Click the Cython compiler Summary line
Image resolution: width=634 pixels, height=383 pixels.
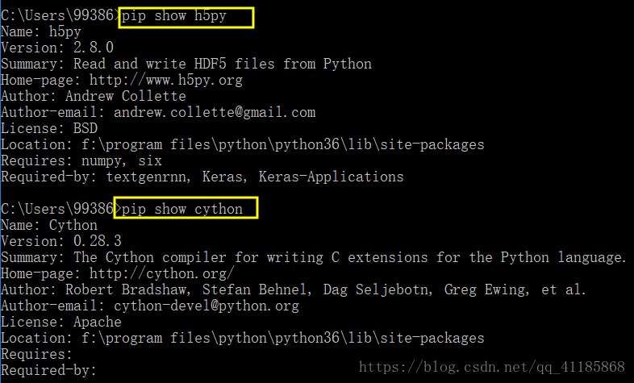[x=314, y=257]
